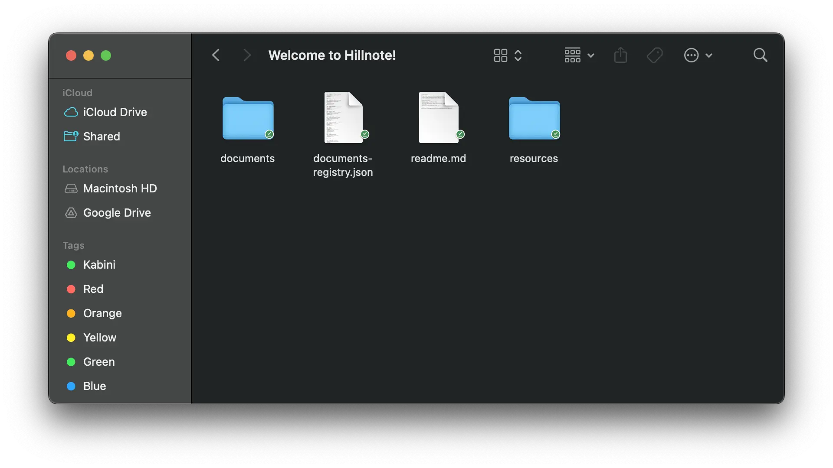Click the forward navigation arrow

(x=247, y=55)
